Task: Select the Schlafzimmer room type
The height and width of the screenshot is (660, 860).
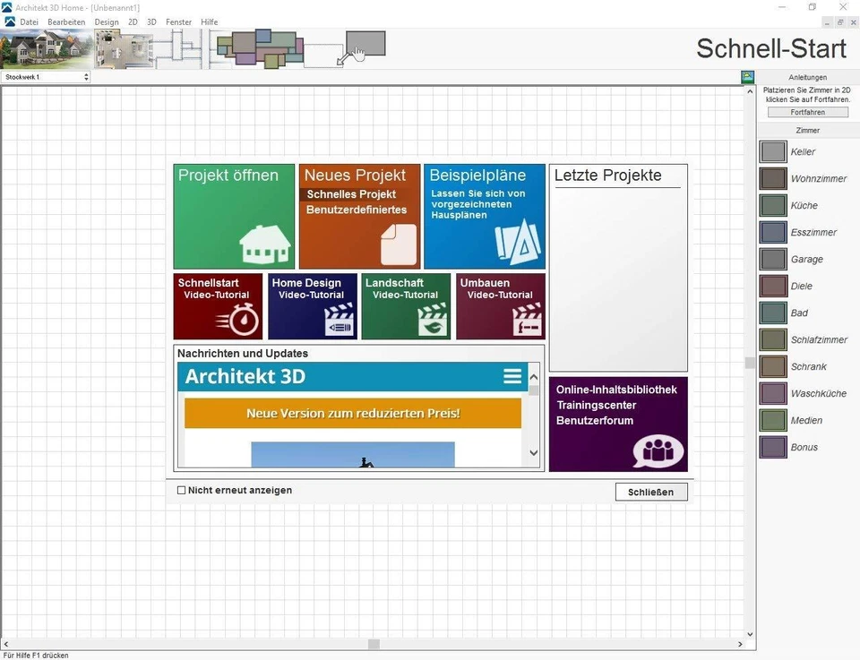Action: click(x=772, y=339)
